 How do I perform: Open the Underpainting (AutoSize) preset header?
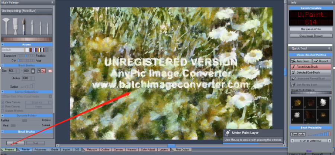[x=27, y=11]
